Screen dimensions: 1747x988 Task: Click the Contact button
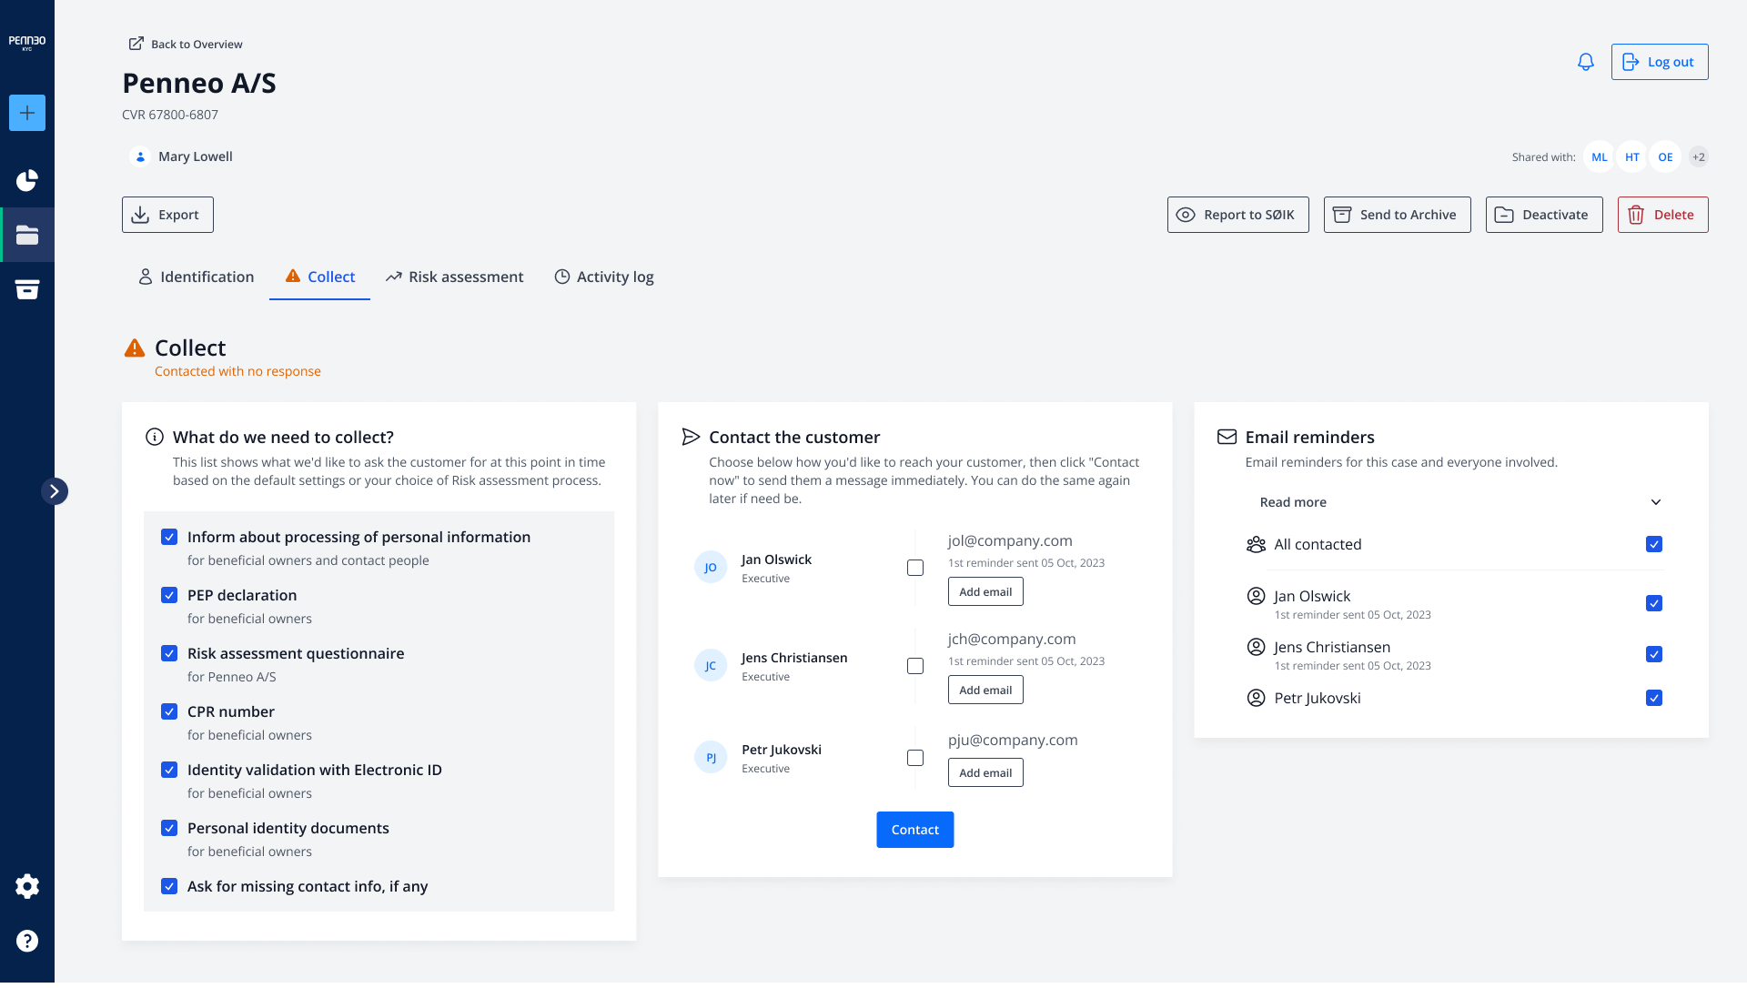(x=914, y=829)
